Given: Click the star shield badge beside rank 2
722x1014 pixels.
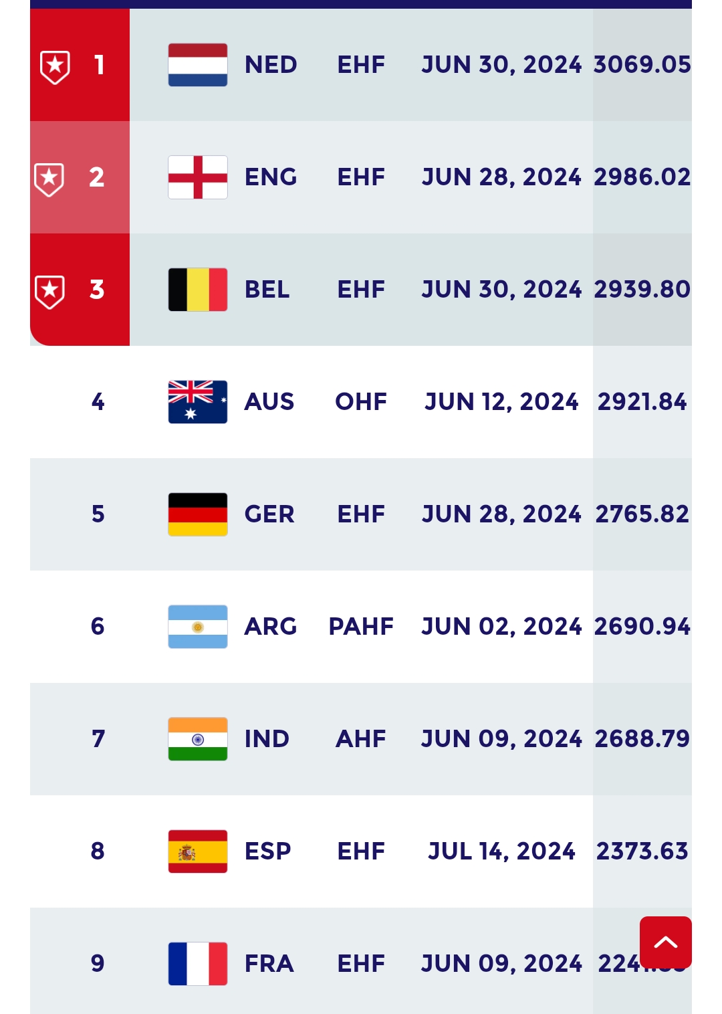Looking at the screenshot, I should click(49, 179).
